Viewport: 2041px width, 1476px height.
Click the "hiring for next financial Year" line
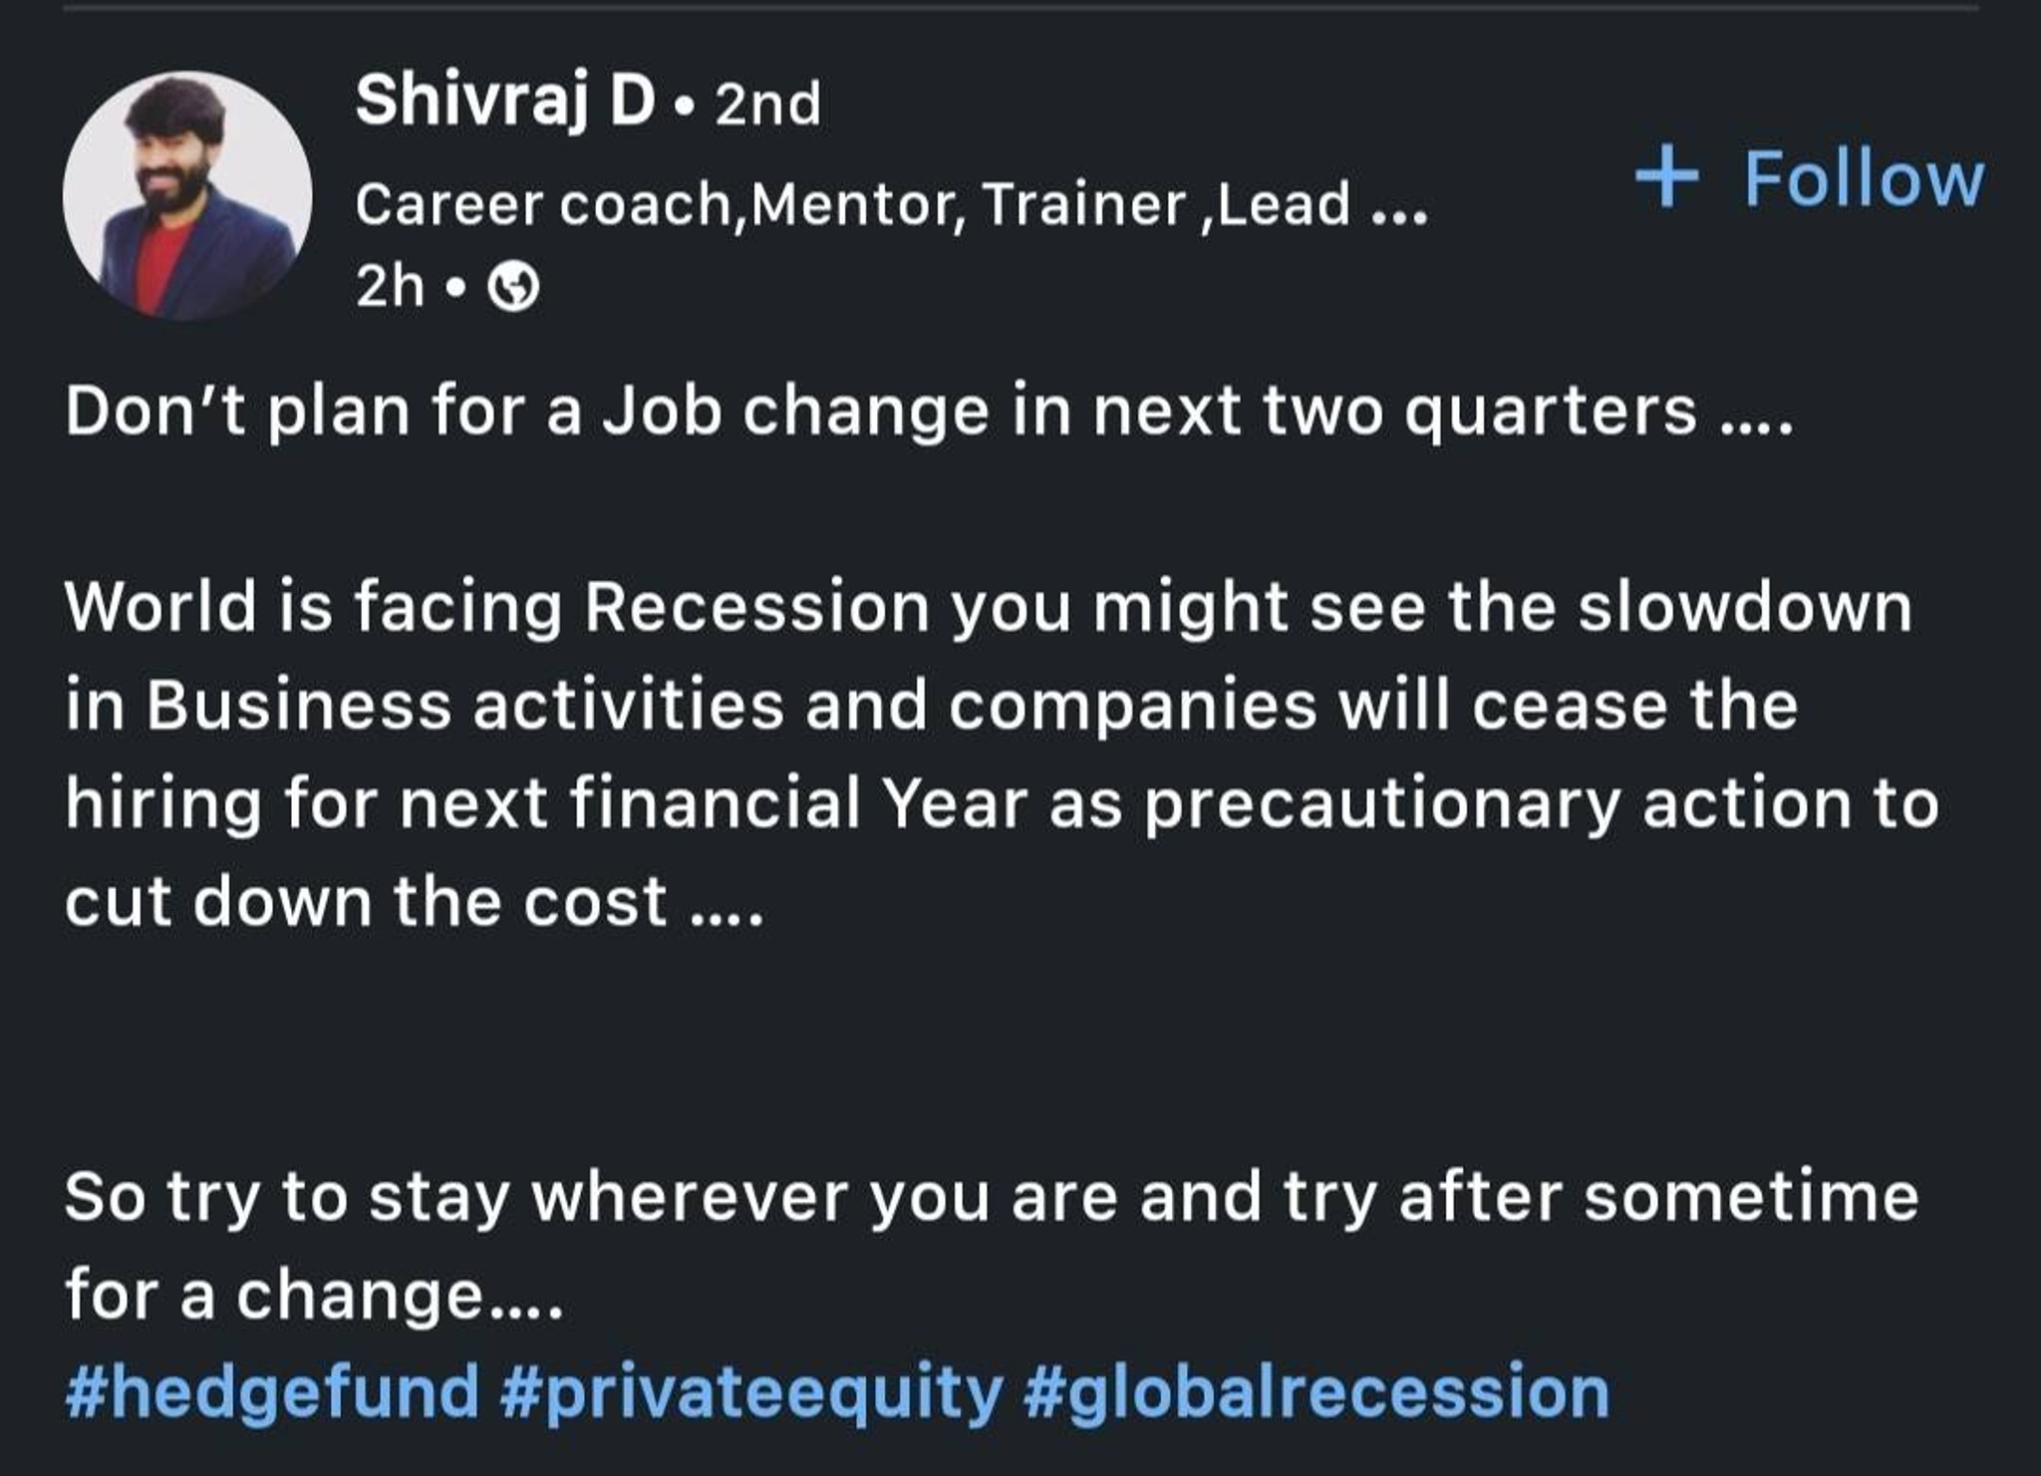(1002, 804)
